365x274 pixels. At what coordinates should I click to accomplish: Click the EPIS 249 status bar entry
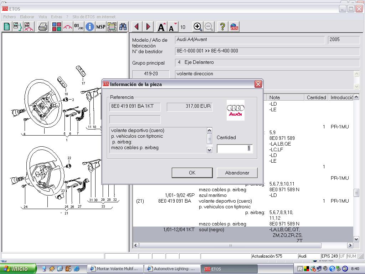pyautogui.click(x=330, y=256)
